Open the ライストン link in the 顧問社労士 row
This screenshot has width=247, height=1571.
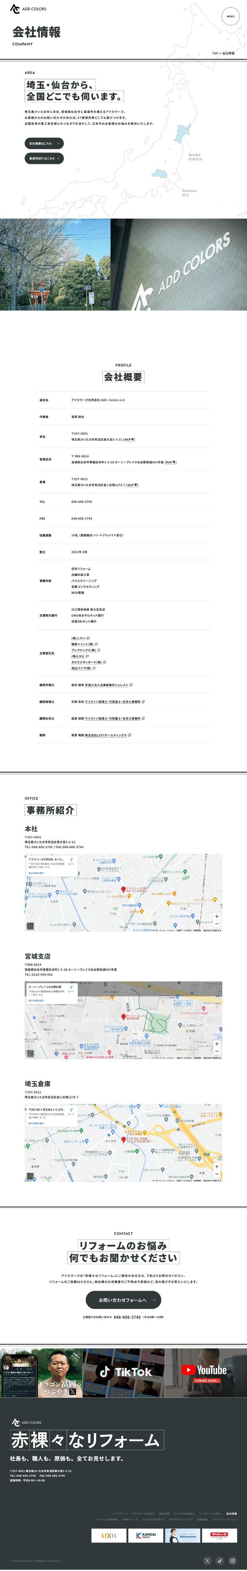point(115,719)
